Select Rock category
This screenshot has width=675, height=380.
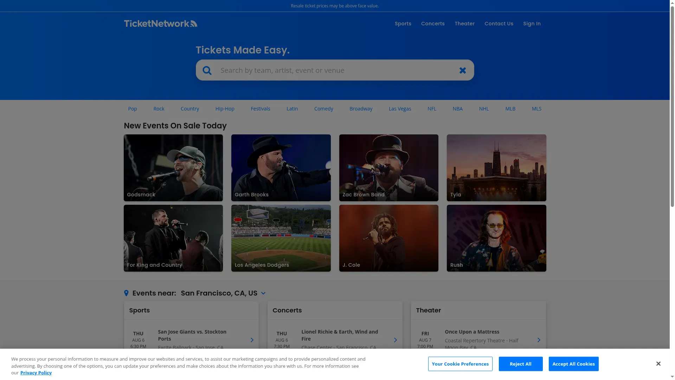click(159, 109)
